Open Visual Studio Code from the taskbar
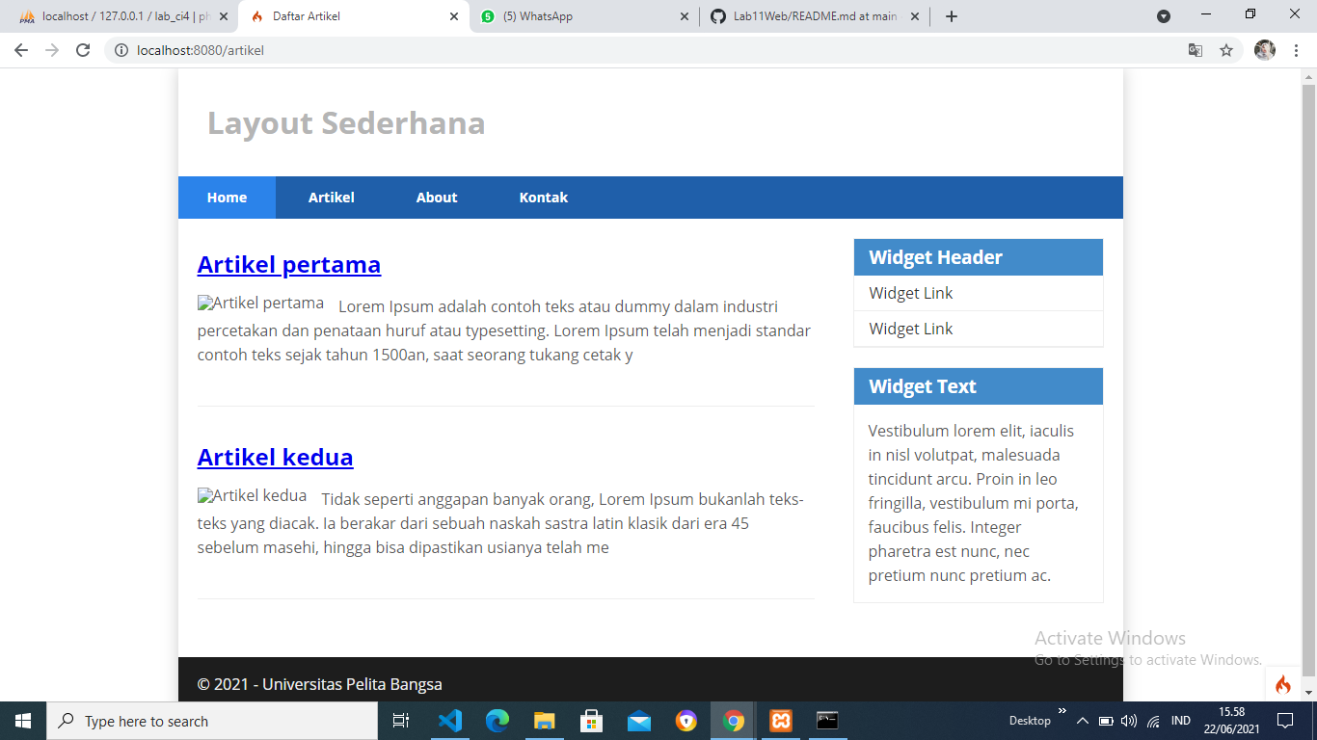 [450, 720]
